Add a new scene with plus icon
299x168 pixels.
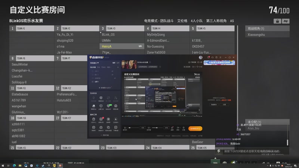[118, 67]
